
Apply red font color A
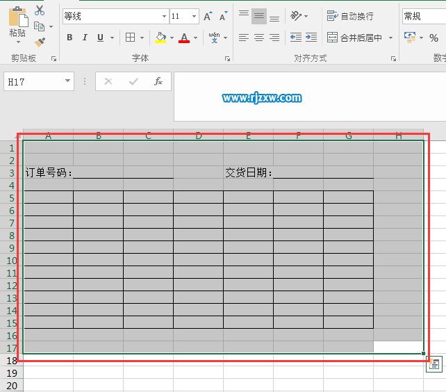(184, 38)
